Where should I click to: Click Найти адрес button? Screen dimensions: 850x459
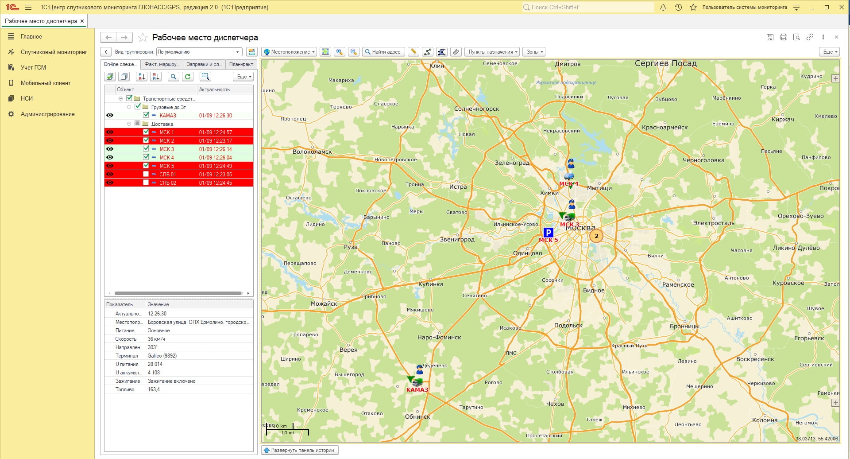coord(383,52)
